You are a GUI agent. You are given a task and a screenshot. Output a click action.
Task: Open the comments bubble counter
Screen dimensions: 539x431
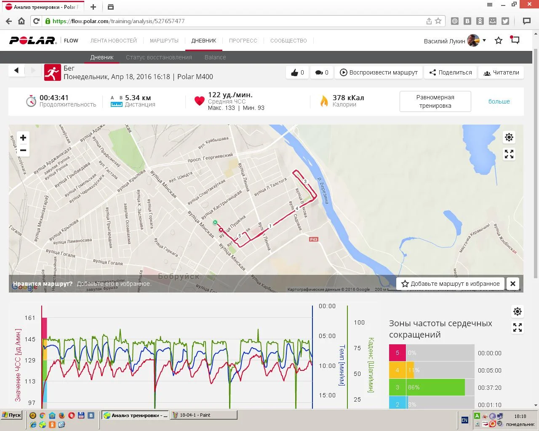pyautogui.click(x=322, y=72)
